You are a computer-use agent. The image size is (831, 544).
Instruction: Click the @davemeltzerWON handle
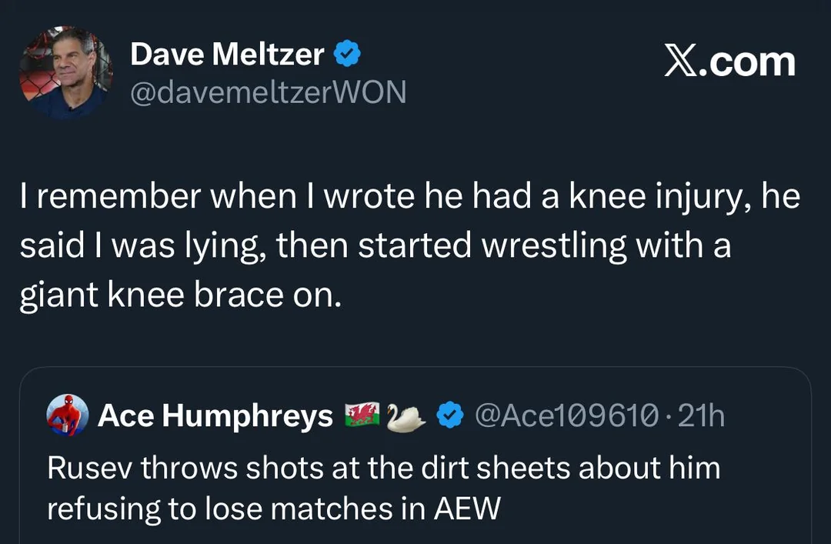268,93
